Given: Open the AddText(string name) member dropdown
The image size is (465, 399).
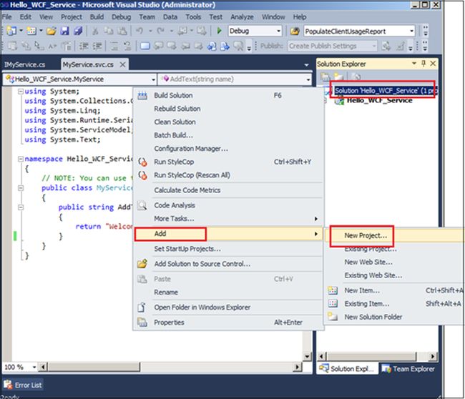Looking at the screenshot, I should tap(308, 79).
